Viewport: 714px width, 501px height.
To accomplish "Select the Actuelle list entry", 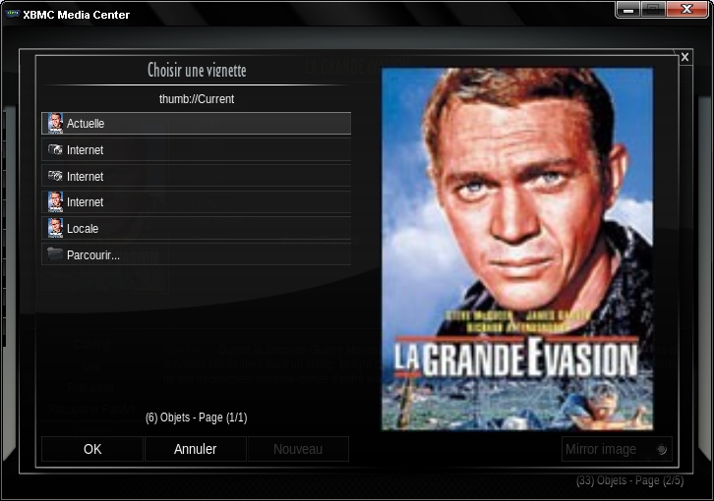I will 197,124.
